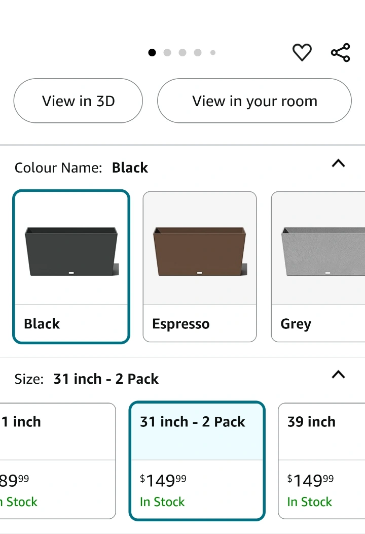Tap the espresso brown planter image
Screen dimensions: 365x534
tap(200, 252)
